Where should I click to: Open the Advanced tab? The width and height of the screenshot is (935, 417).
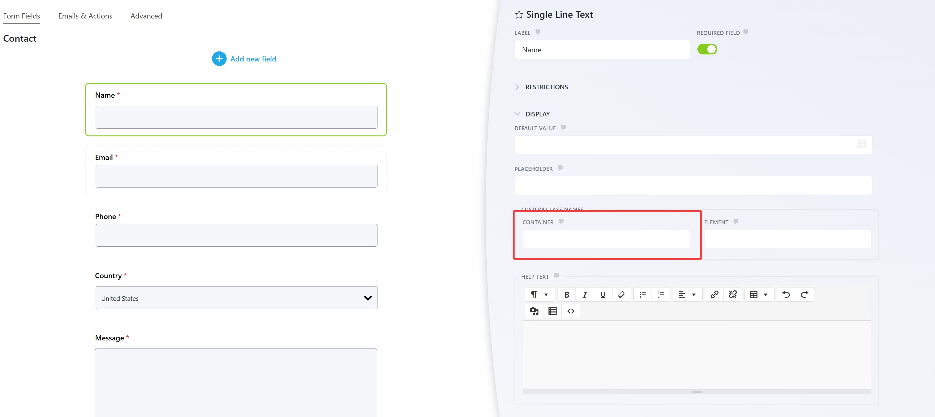[146, 16]
